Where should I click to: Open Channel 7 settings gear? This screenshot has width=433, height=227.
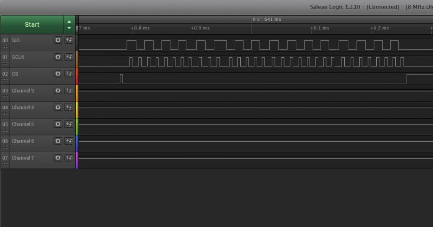(x=58, y=158)
